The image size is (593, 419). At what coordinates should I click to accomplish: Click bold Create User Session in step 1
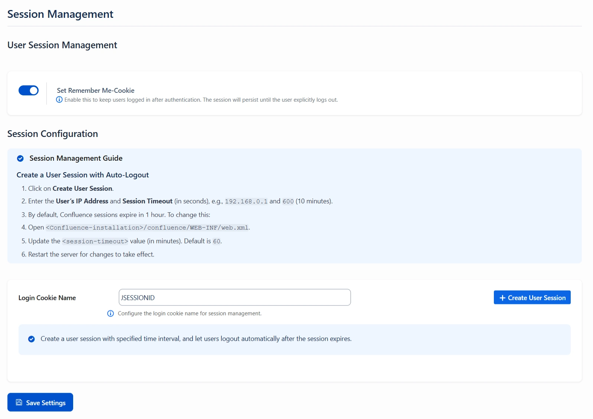point(82,189)
